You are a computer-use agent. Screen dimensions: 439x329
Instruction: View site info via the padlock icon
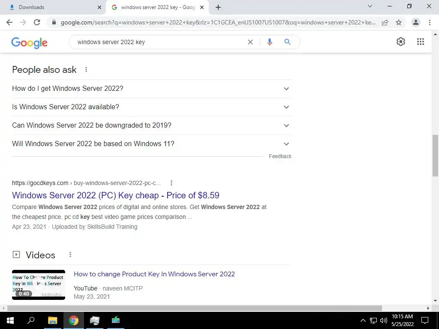point(54,22)
